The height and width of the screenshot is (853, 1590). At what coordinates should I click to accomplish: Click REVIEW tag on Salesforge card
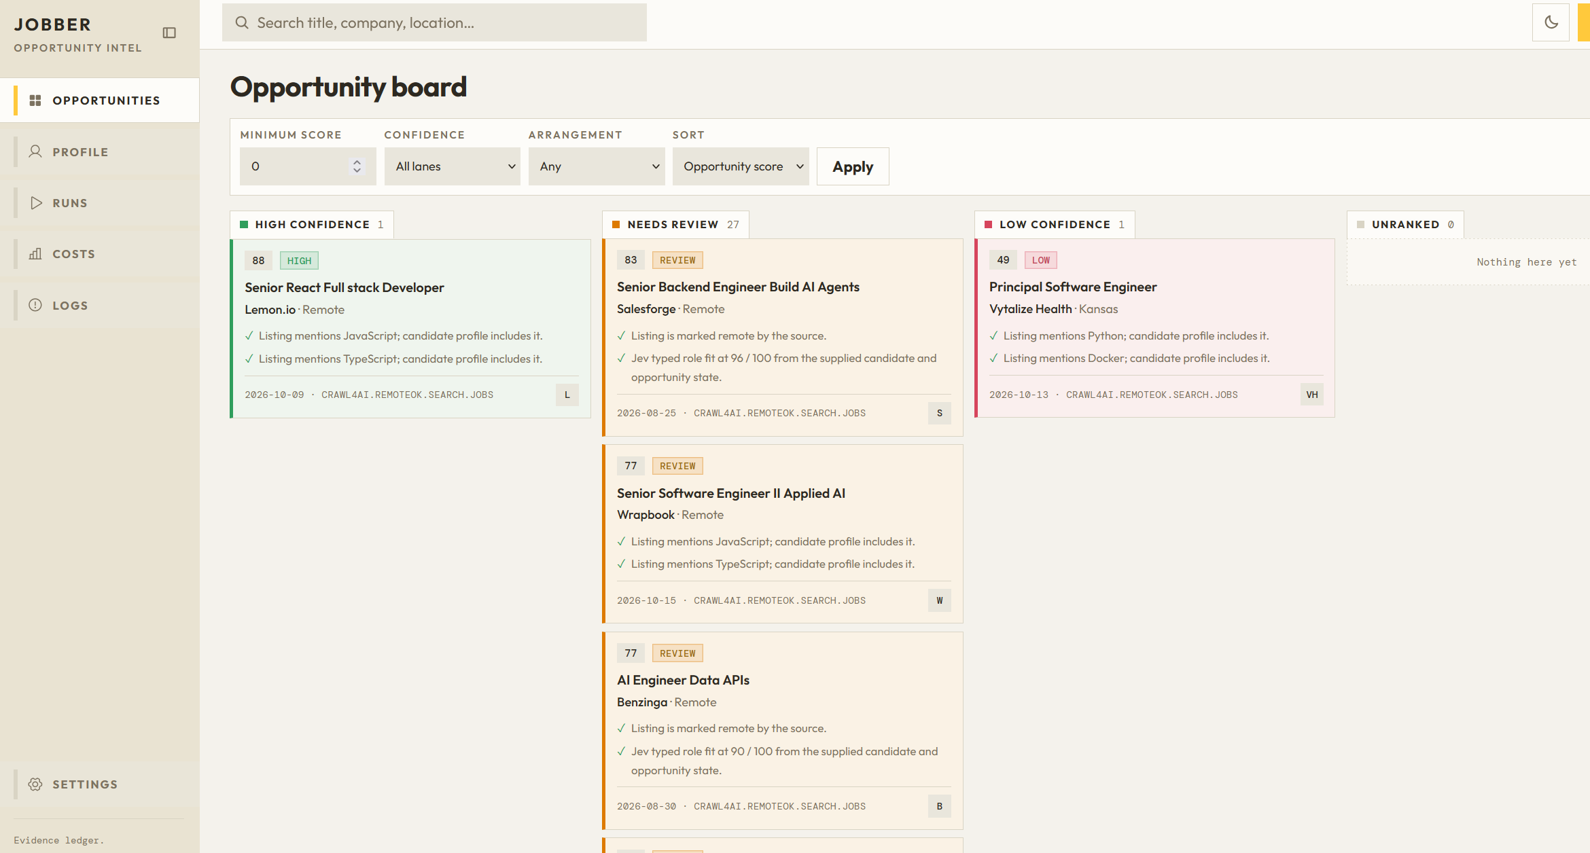(x=677, y=260)
